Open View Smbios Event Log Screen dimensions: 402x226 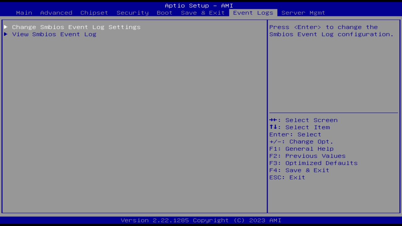(54, 35)
